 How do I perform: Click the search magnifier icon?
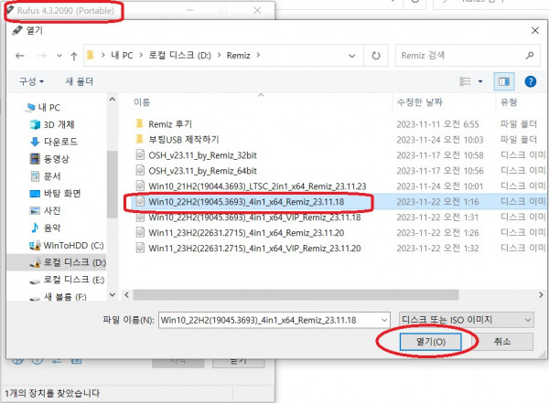coord(530,55)
